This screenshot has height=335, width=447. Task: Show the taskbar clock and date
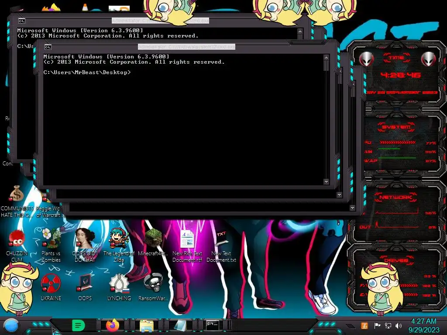[x=423, y=325]
